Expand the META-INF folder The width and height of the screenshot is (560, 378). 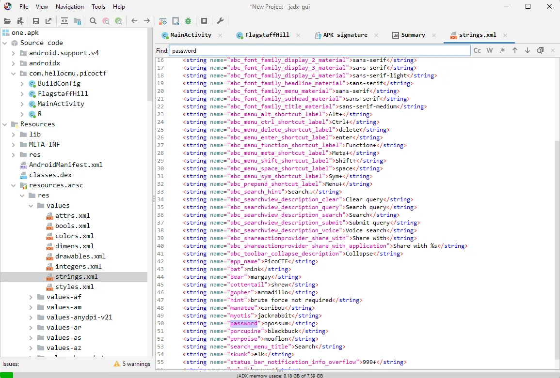click(13, 145)
